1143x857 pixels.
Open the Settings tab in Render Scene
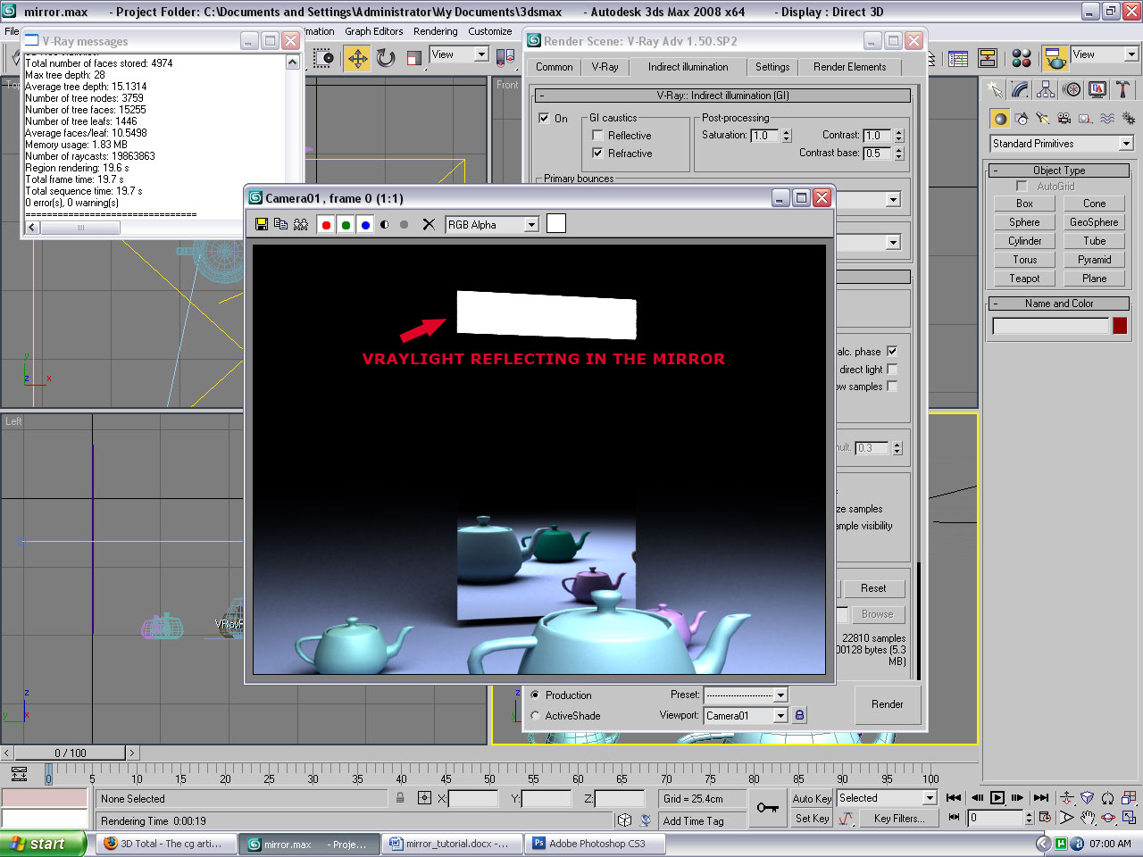tap(772, 67)
